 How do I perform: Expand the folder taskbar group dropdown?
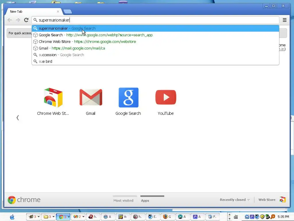[53, 217]
